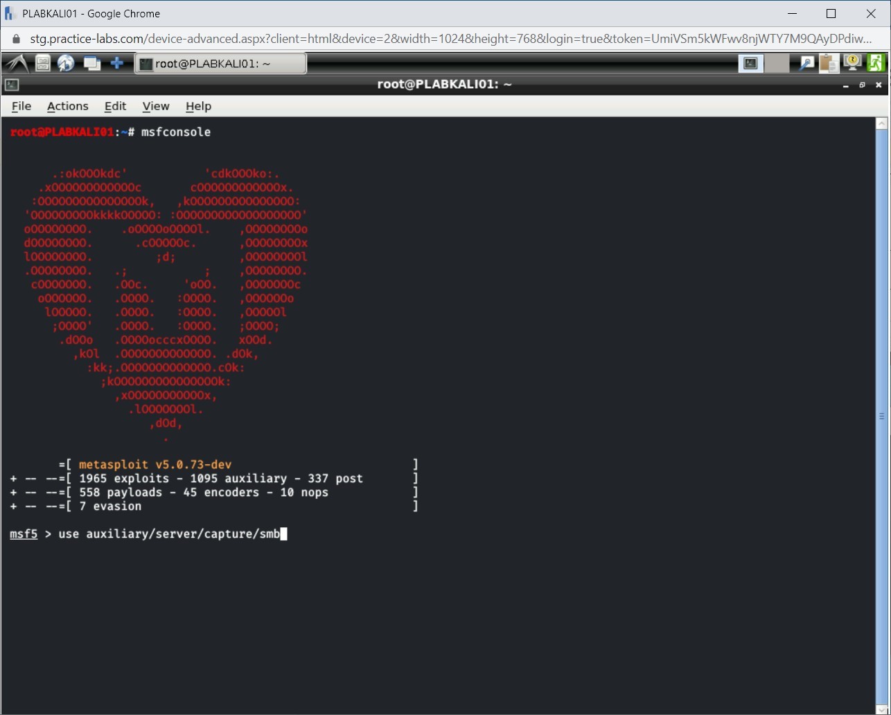
Task: Click the workspace pager icon
Action: point(92,63)
